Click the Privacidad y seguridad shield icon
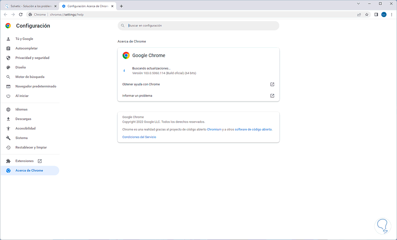397x240 pixels. (8, 58)
